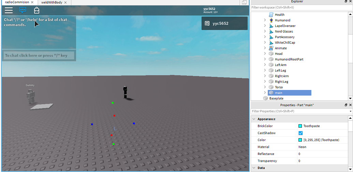Collapse the Data properties section
Viewport: 353px width, 172px height.
pyautogui.click(x=254, y=168)
